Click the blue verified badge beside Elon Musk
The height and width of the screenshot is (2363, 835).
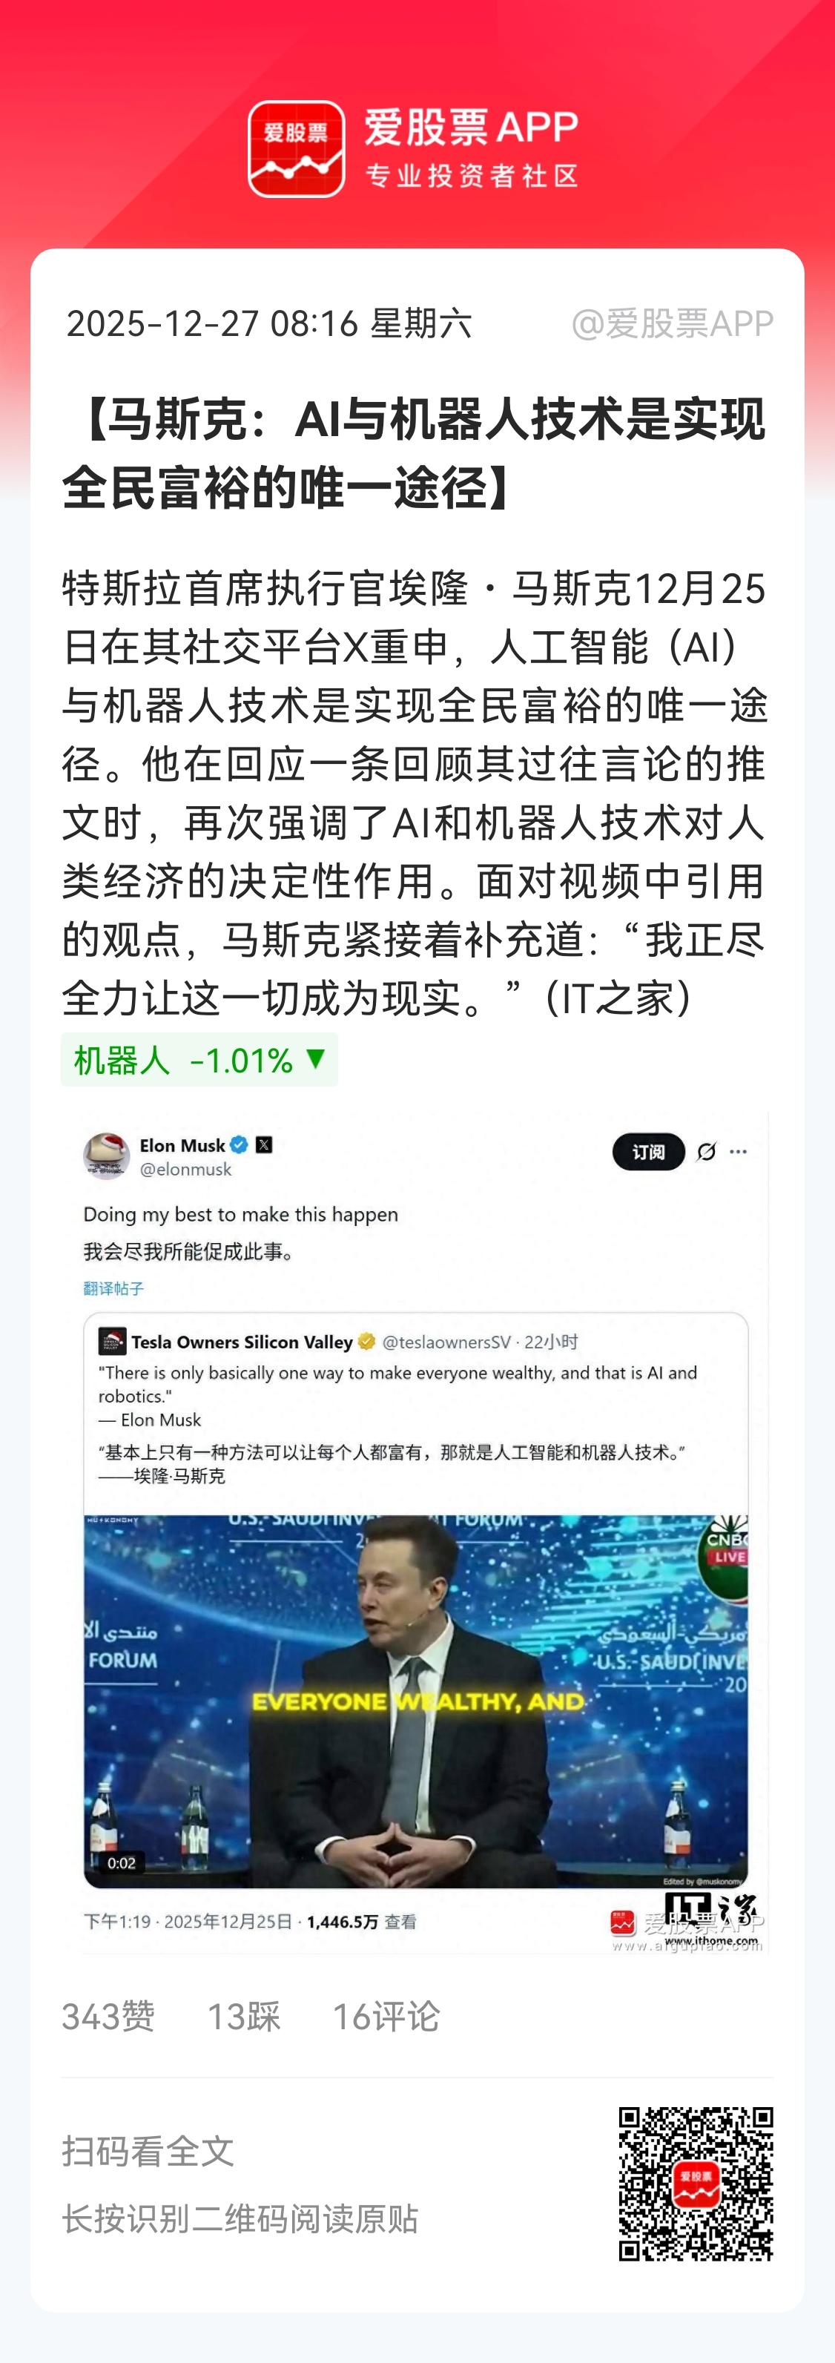pos(240,1145)
